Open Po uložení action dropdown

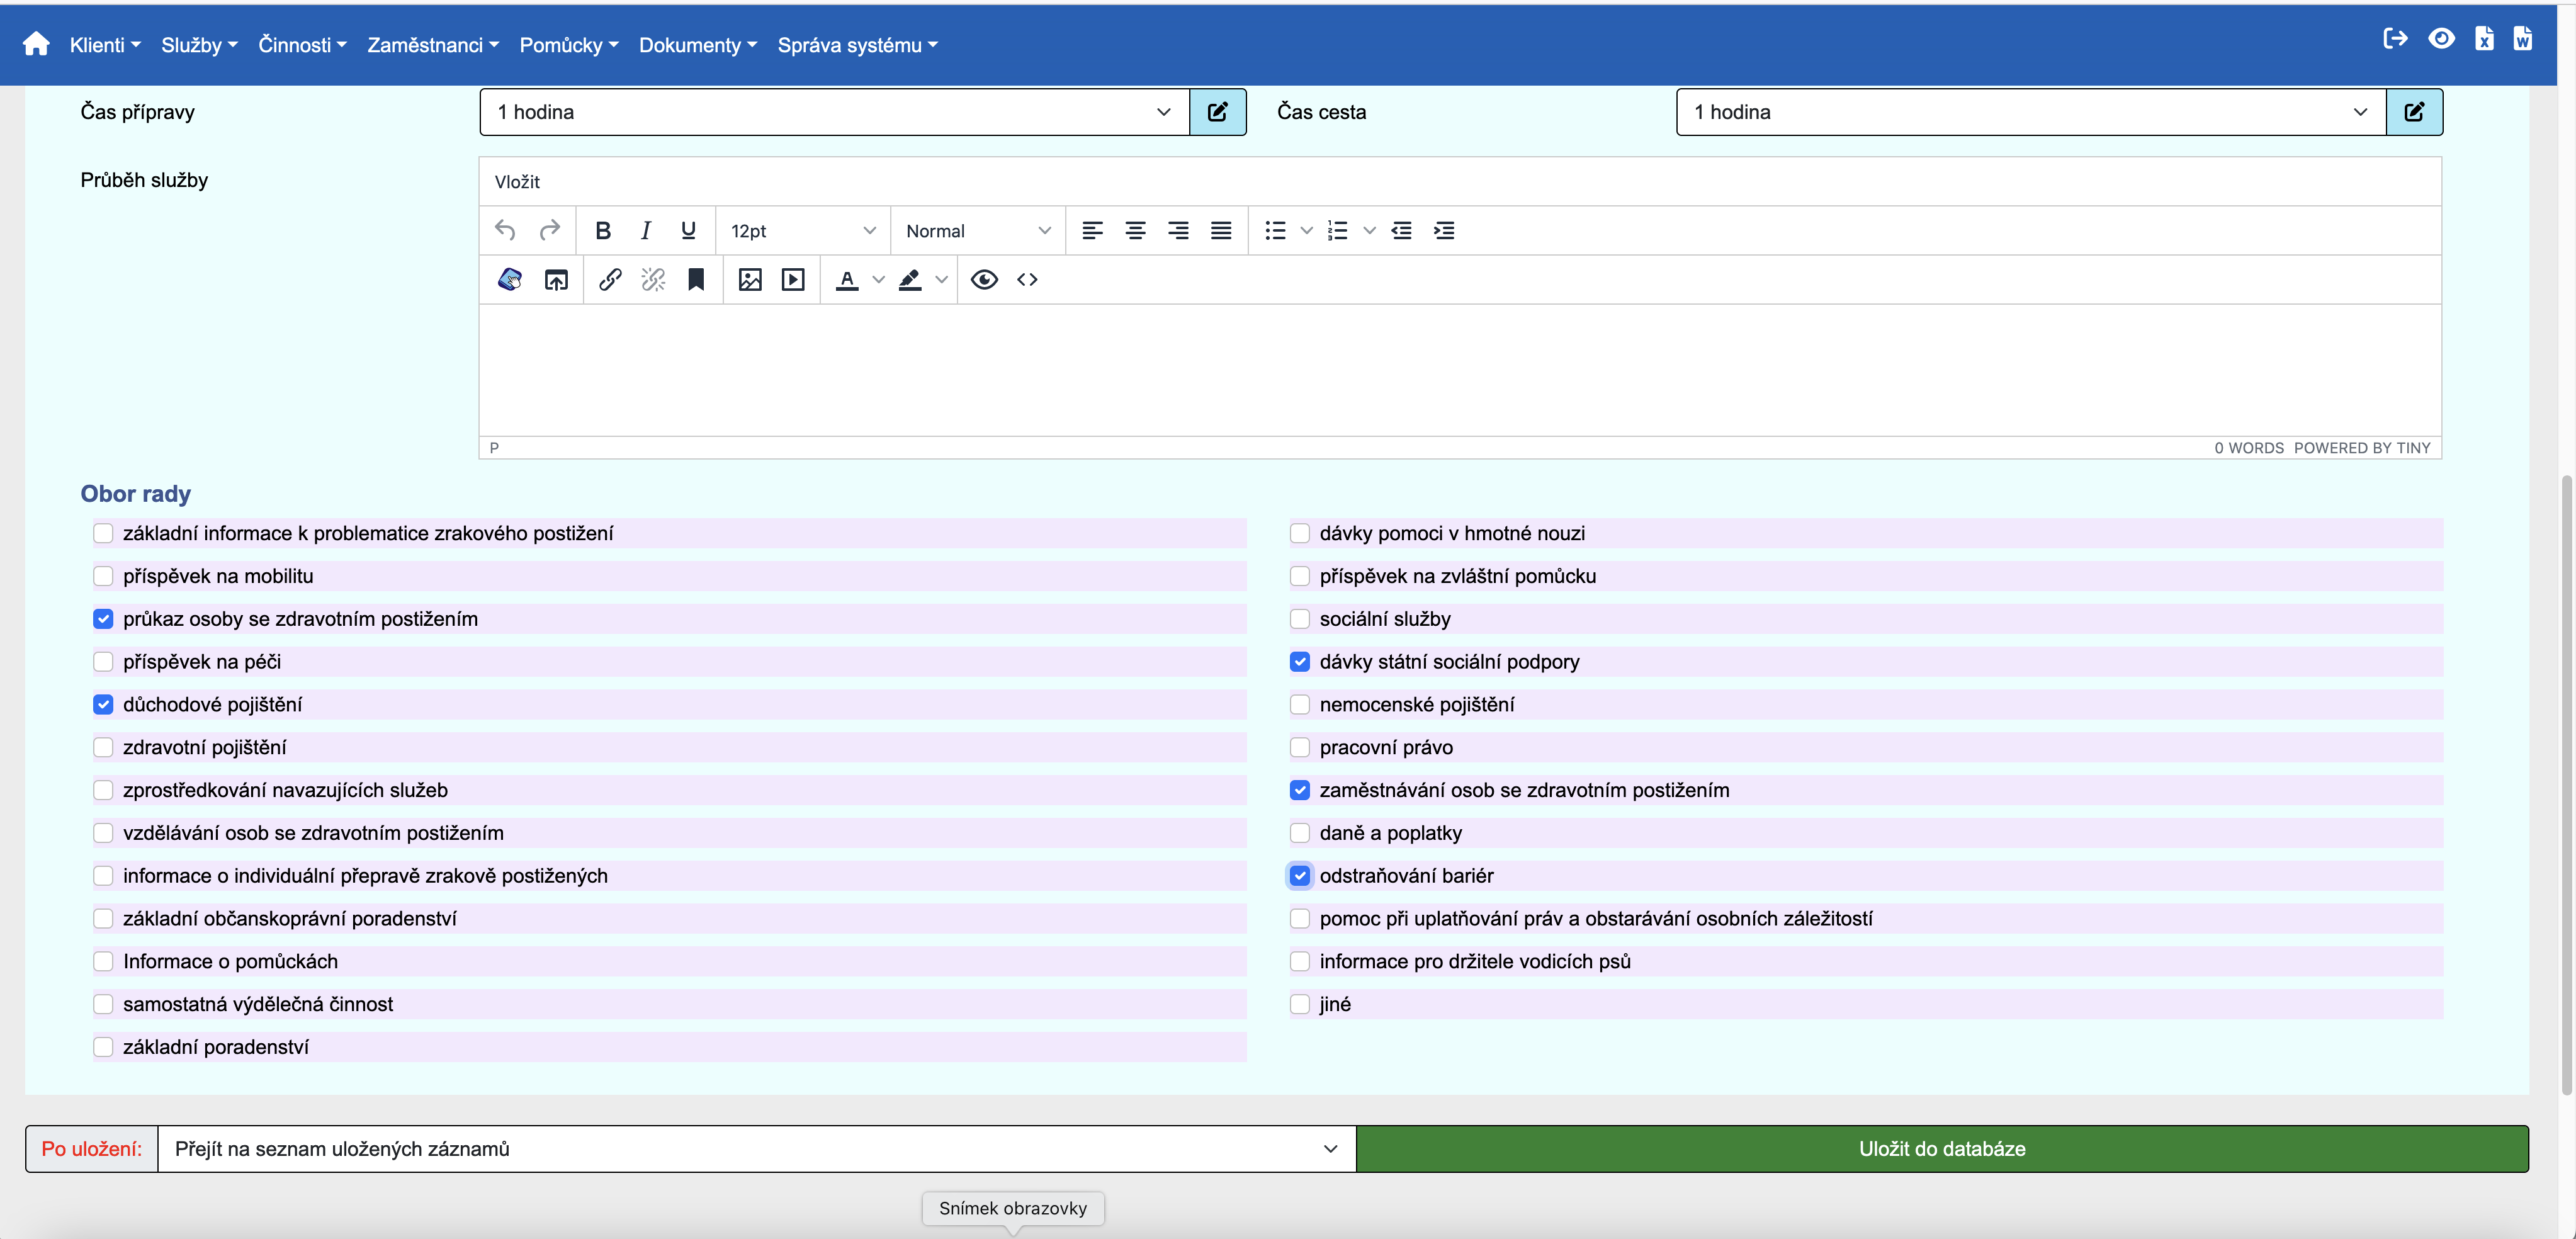[x=756, y=1149]
